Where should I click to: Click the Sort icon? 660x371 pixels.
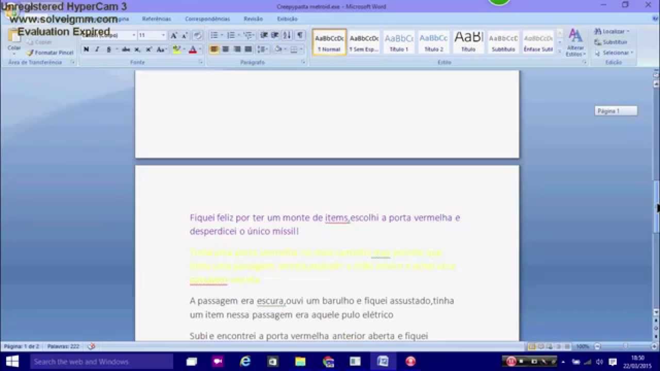pos(287,36)
